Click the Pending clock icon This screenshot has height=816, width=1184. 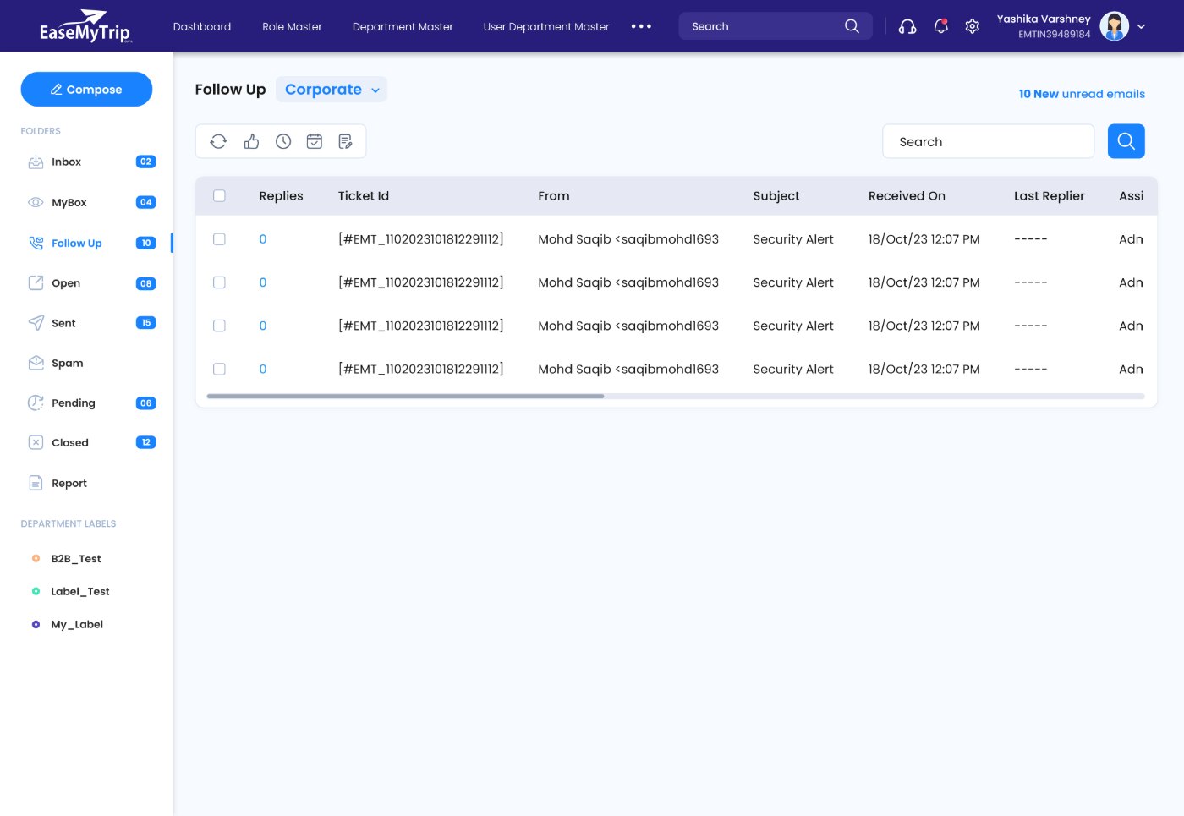36,403
